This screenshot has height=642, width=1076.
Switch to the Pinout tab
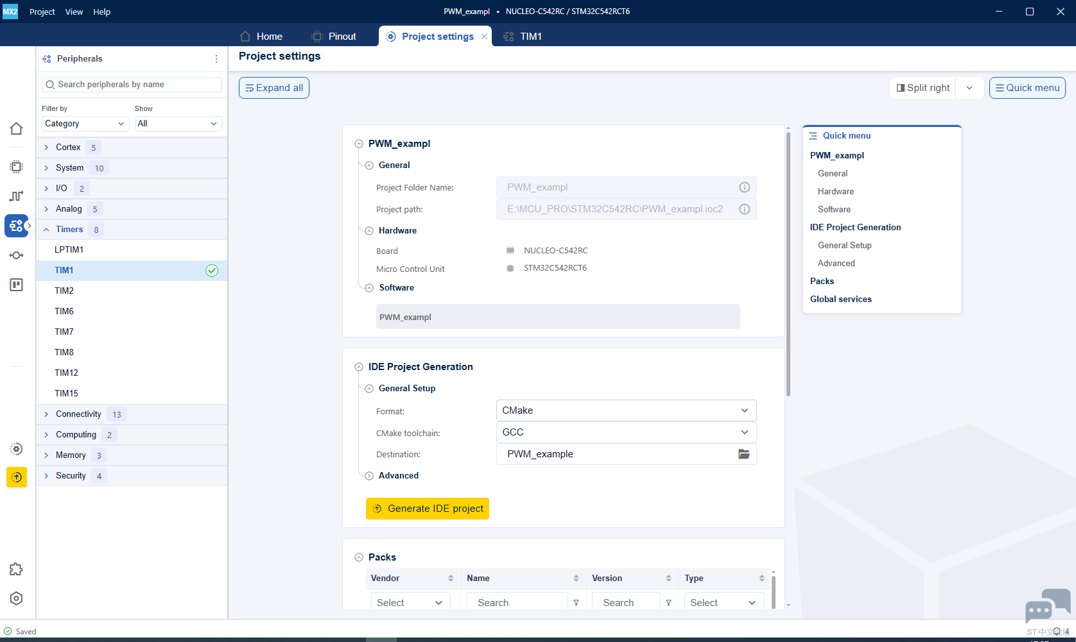(x=334, y=37)
